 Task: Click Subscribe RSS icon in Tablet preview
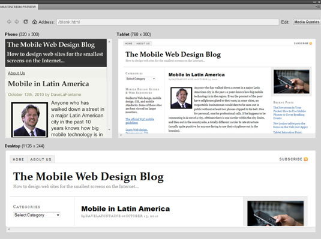click(311, 43)
